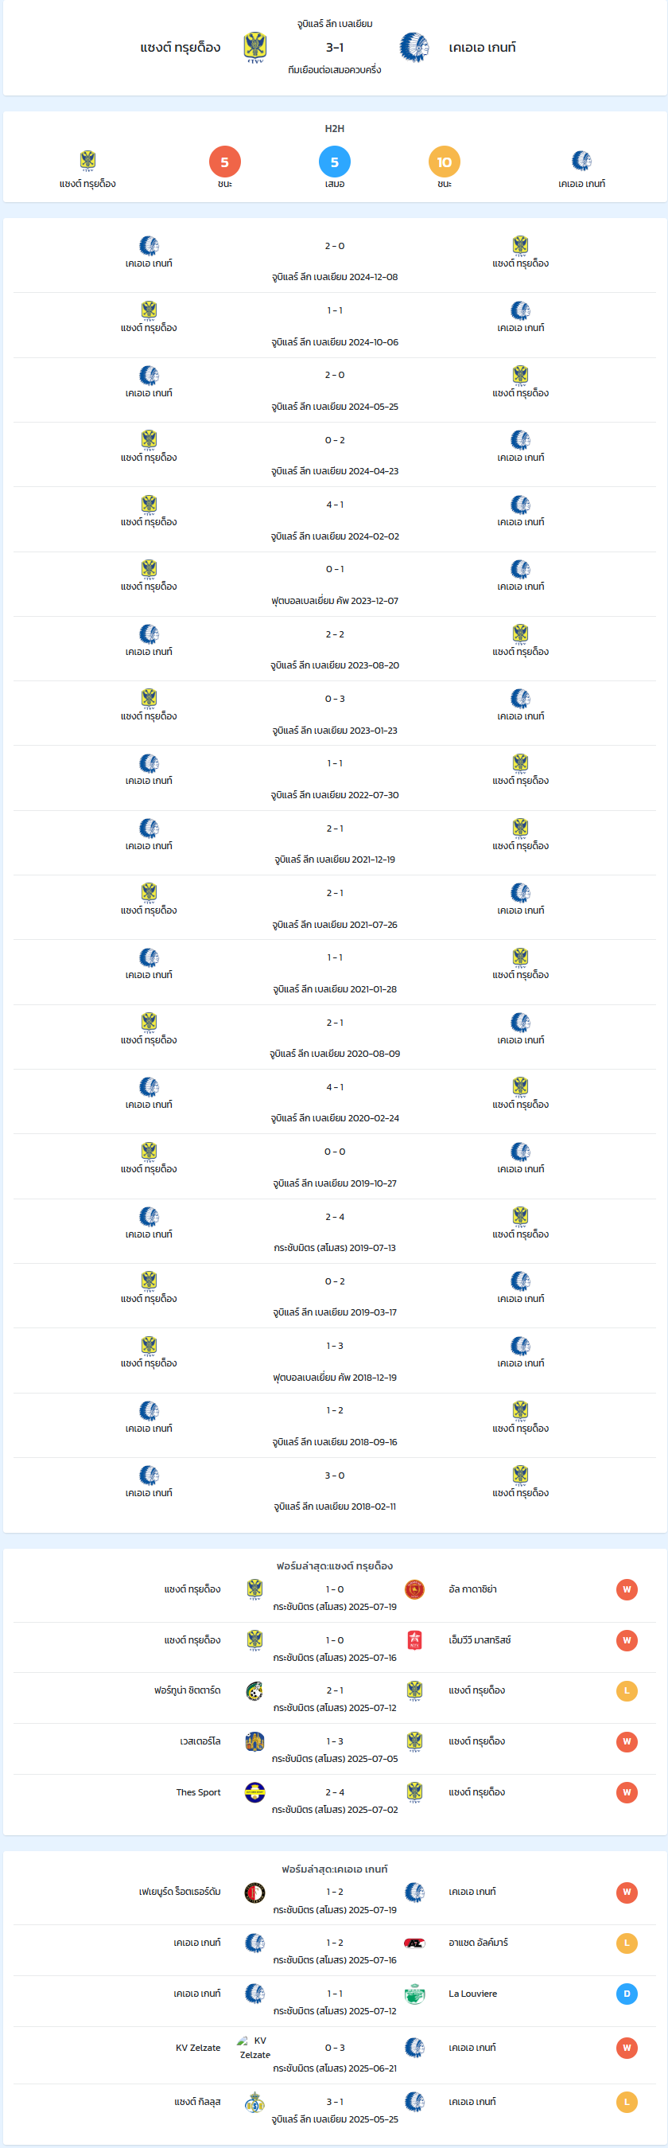Click MVV Maastricht team logo
This screenshot has height=2148, width=668.
point(415,1640)
